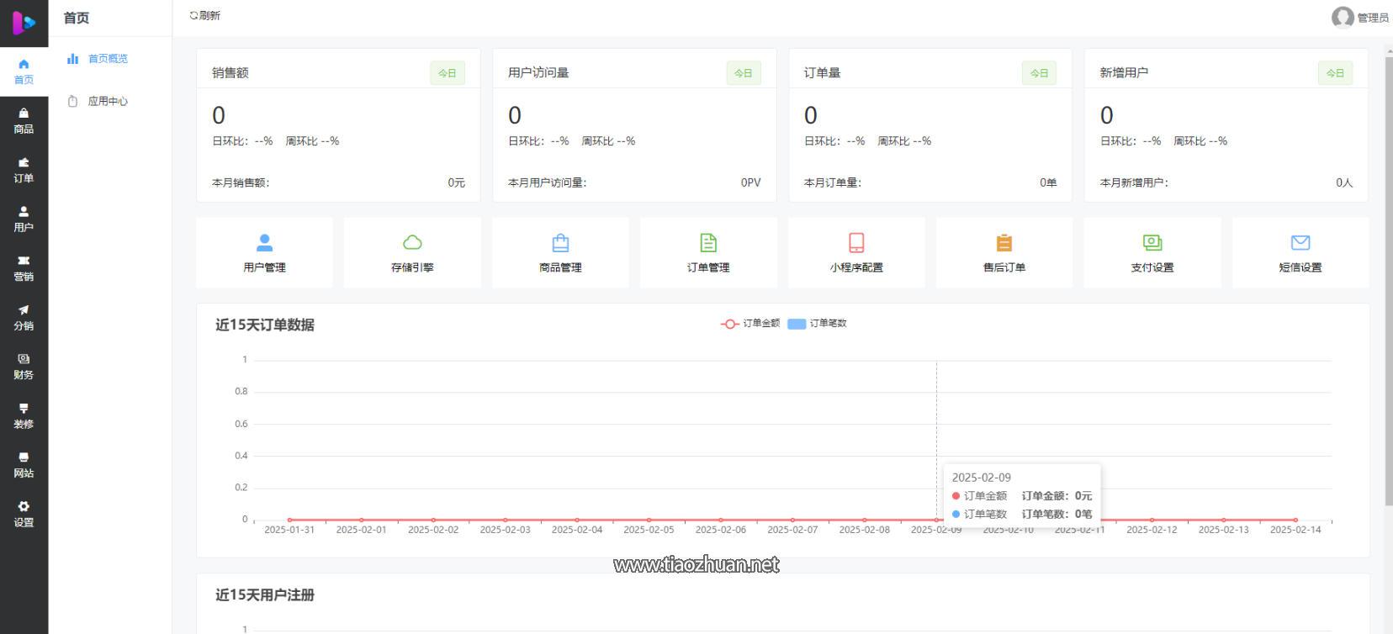
Task: Open the 小程序配置 phone icon
Action: pos(856,243)
